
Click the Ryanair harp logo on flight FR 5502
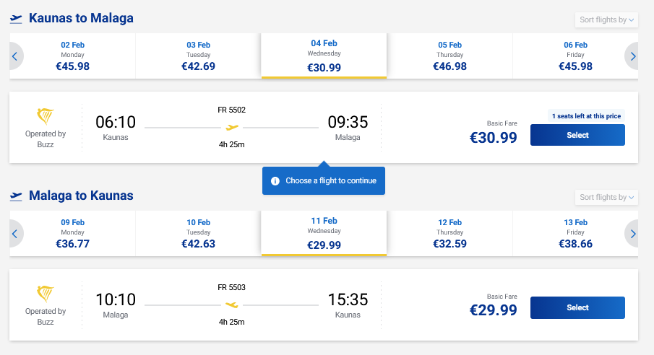coord(46,117)
